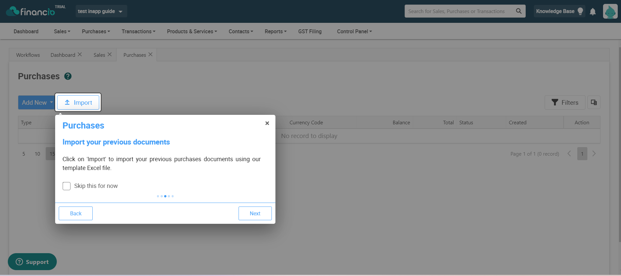The image size is (621, 276).
Task: Open the user avatar menu
Action: [x=610, y=11]
